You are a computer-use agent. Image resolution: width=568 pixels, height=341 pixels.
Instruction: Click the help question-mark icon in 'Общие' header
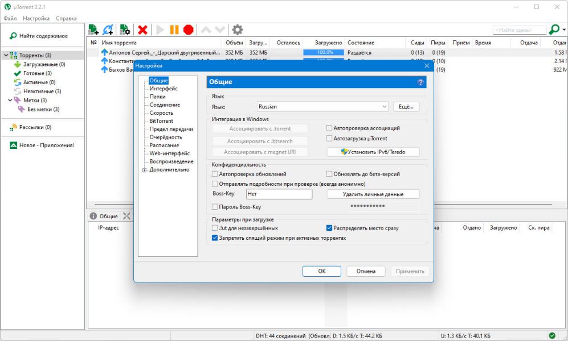click(420, 82)
